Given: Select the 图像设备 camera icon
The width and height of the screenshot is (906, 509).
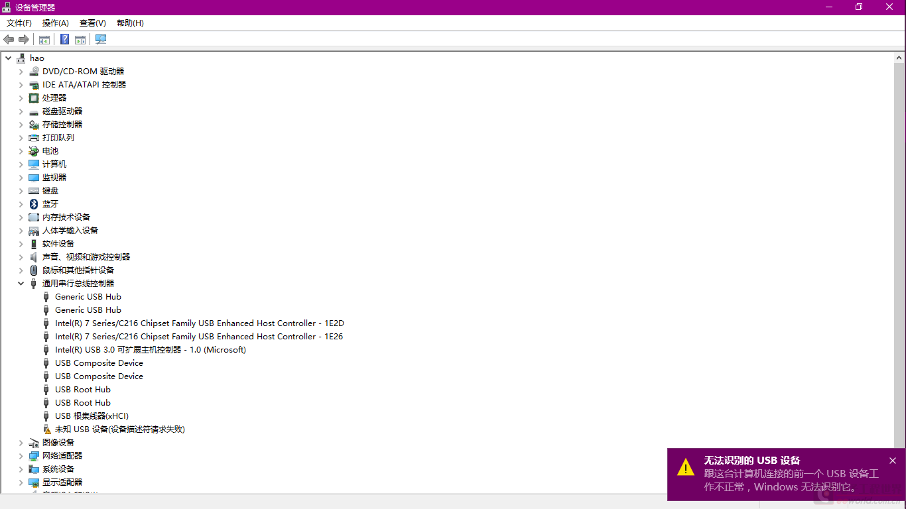Looking at the screenshot, I should click(x=34, y=443).
